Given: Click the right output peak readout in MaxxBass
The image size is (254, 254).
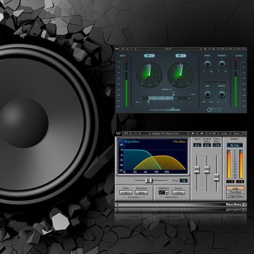Looking at the screenshot, I should coord(240,181).
